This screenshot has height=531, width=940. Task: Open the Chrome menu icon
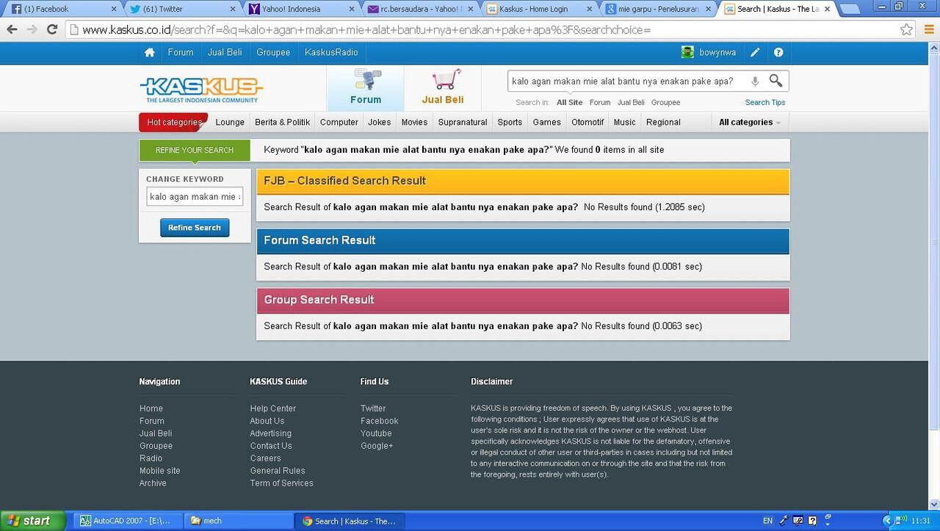tap(929, 30)
